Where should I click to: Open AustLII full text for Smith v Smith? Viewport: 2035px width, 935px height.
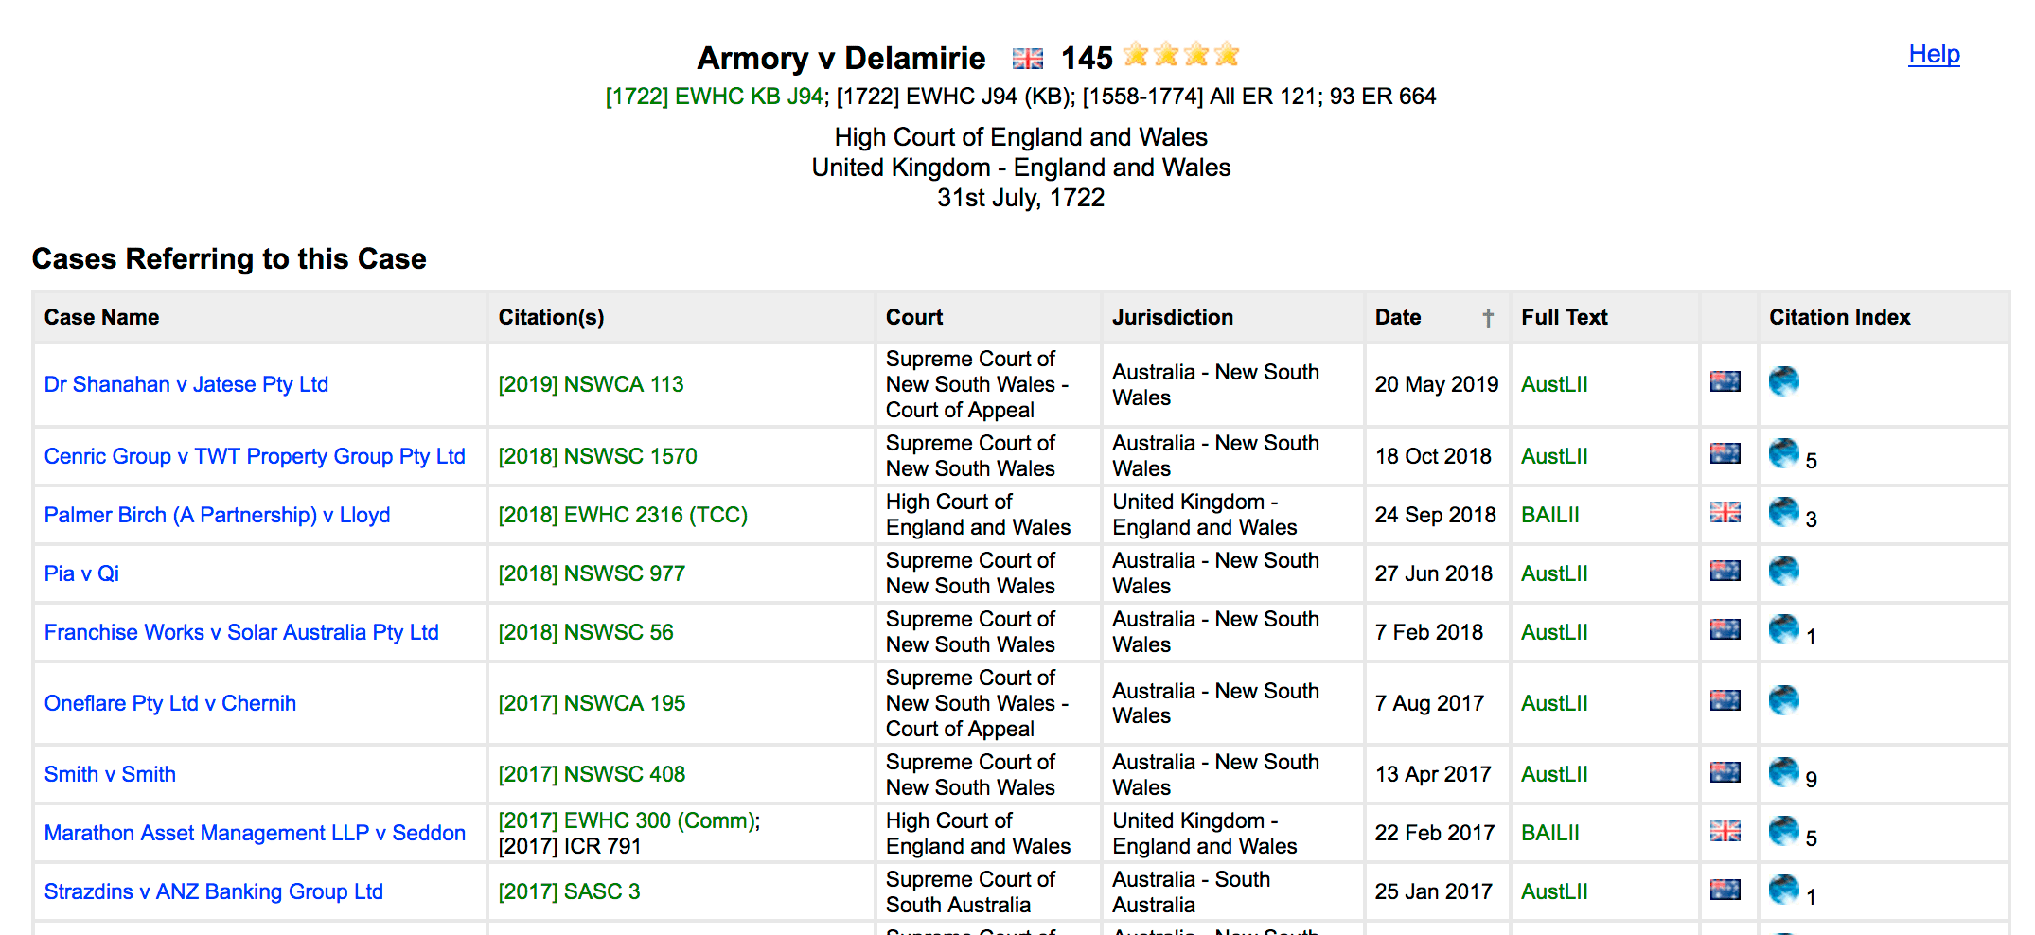point(1553,773)
